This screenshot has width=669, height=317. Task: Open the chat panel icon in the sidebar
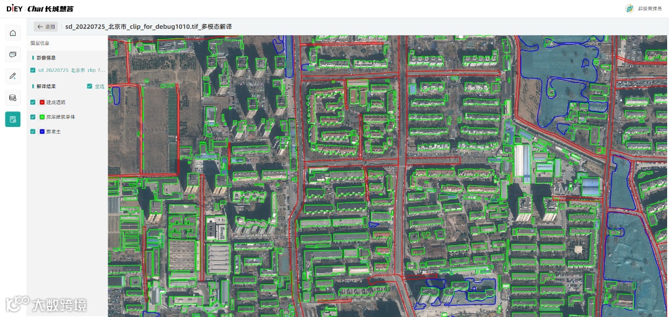point(13,54)
